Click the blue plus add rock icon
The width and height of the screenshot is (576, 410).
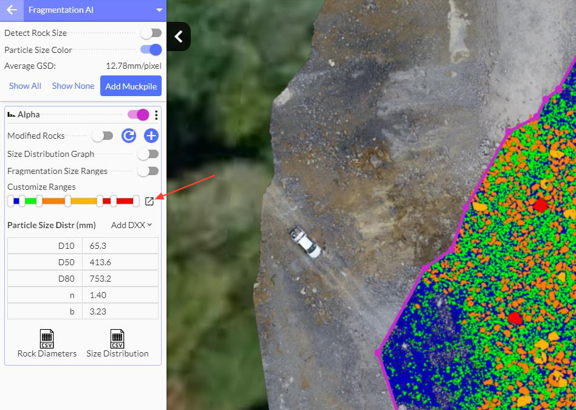pyautogui.click(x=151, y=136)
